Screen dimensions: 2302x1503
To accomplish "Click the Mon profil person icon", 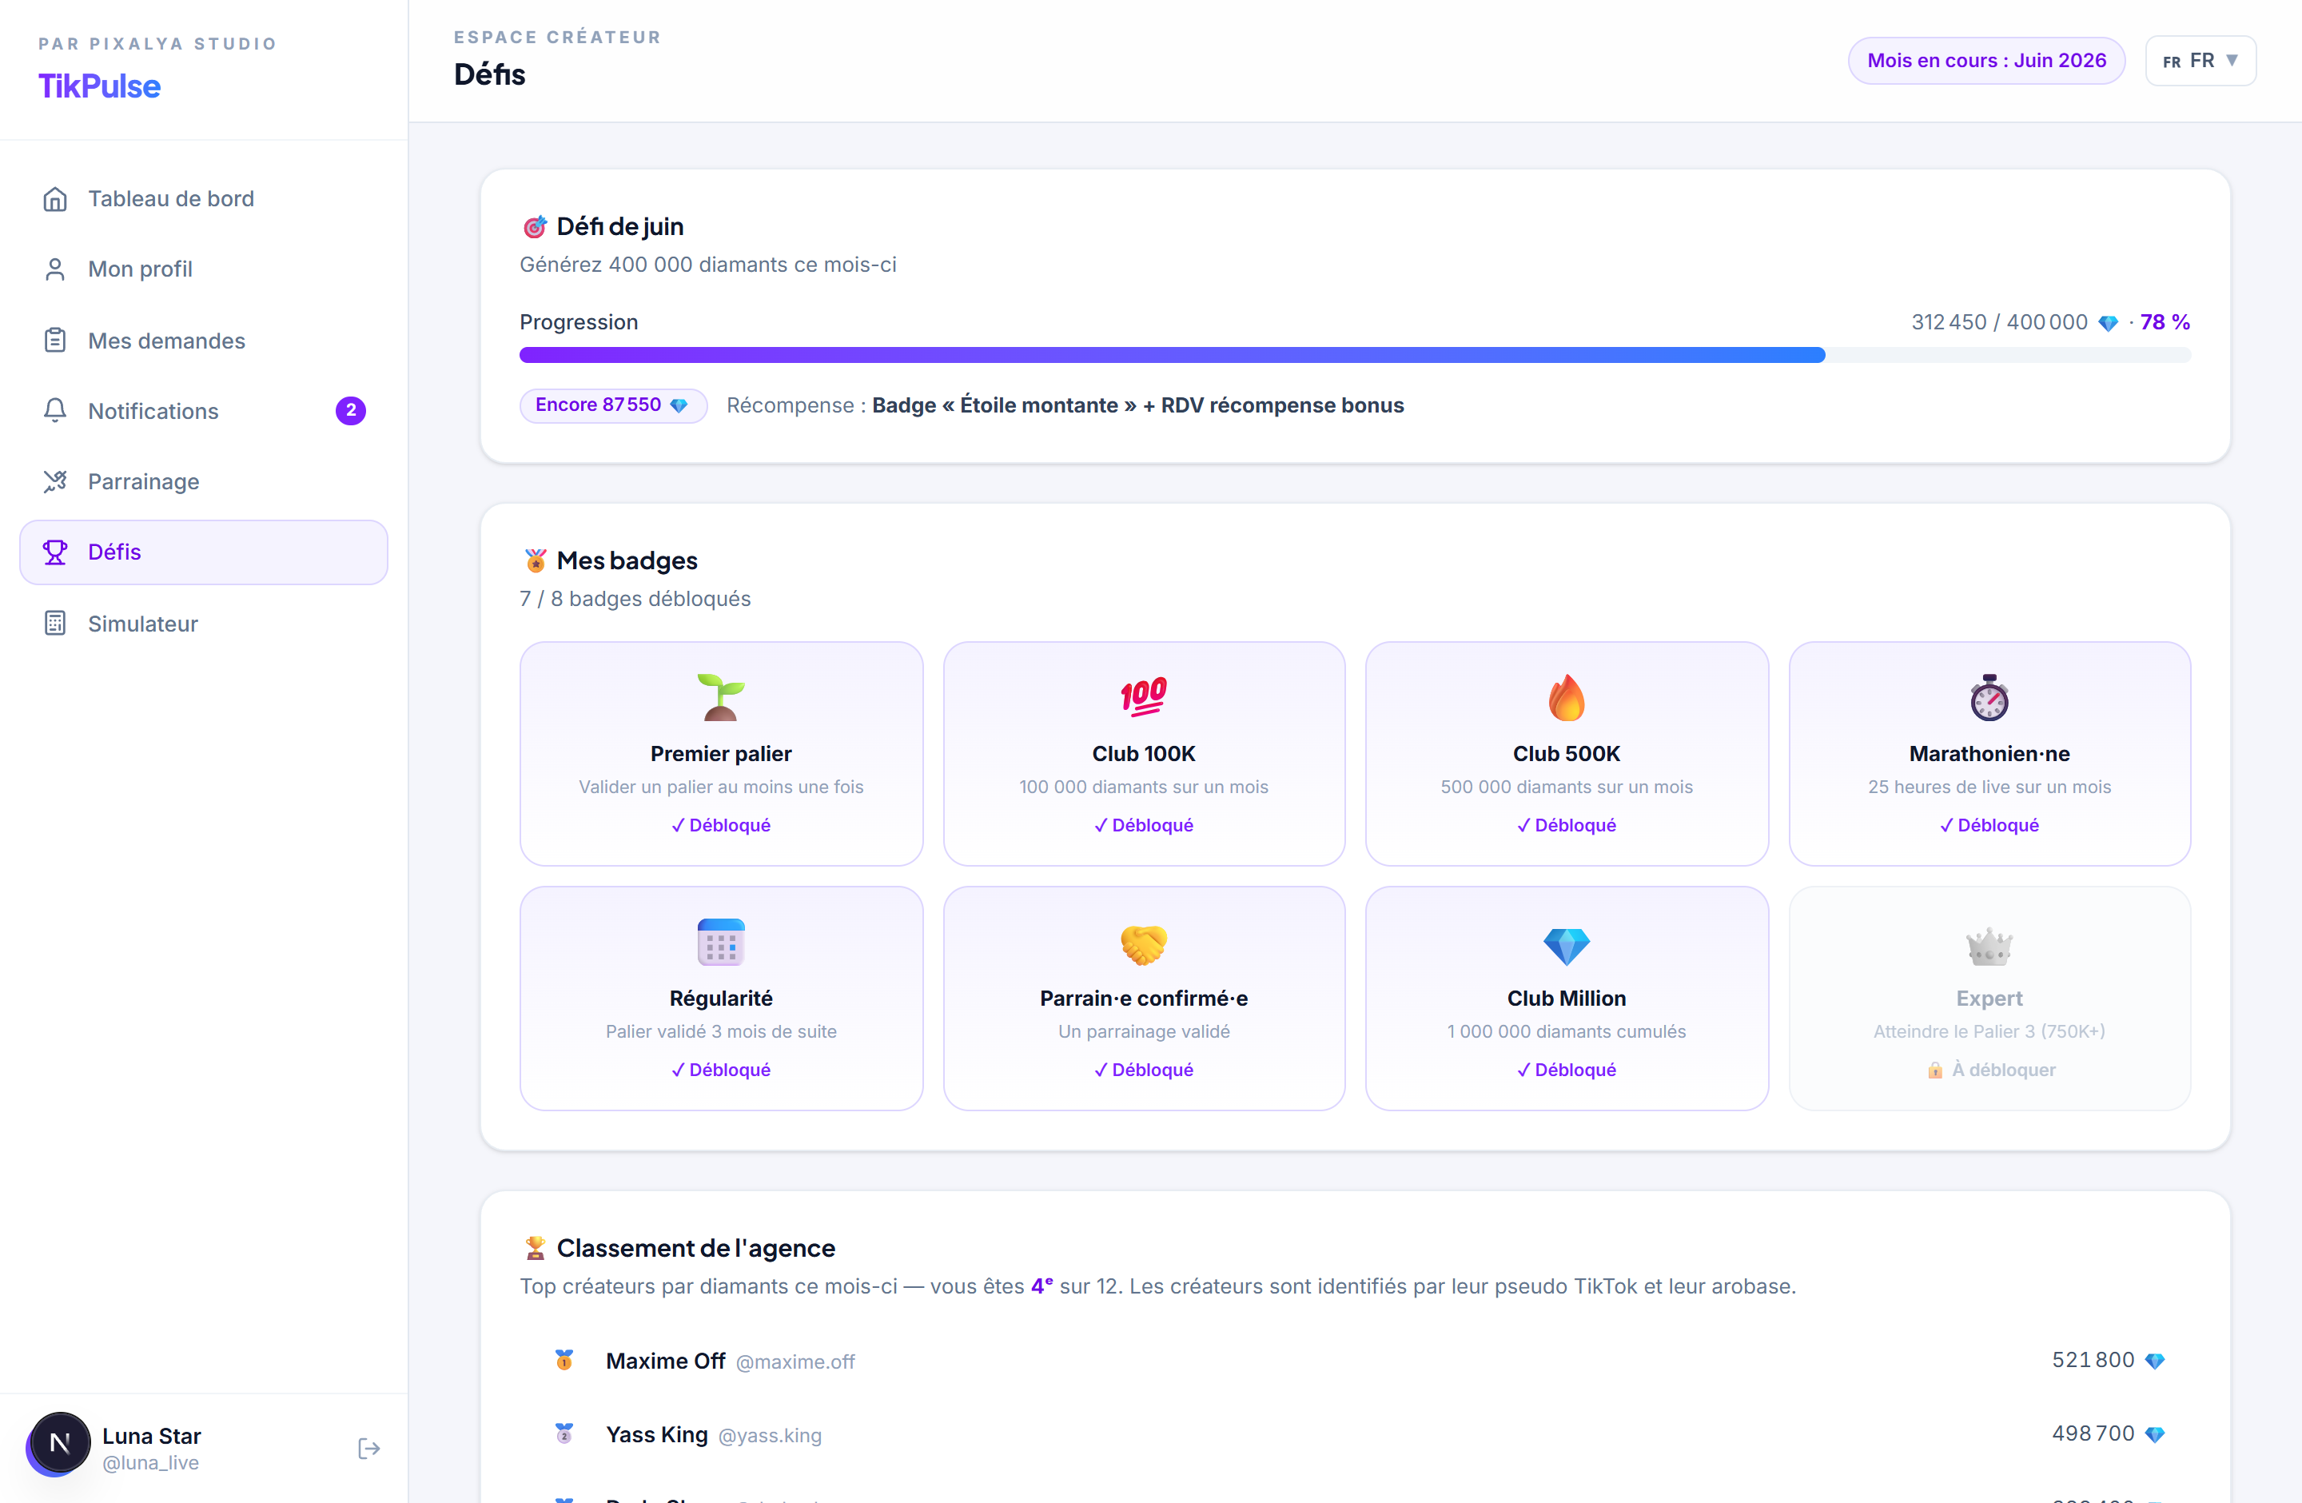I will click(55, 269).
